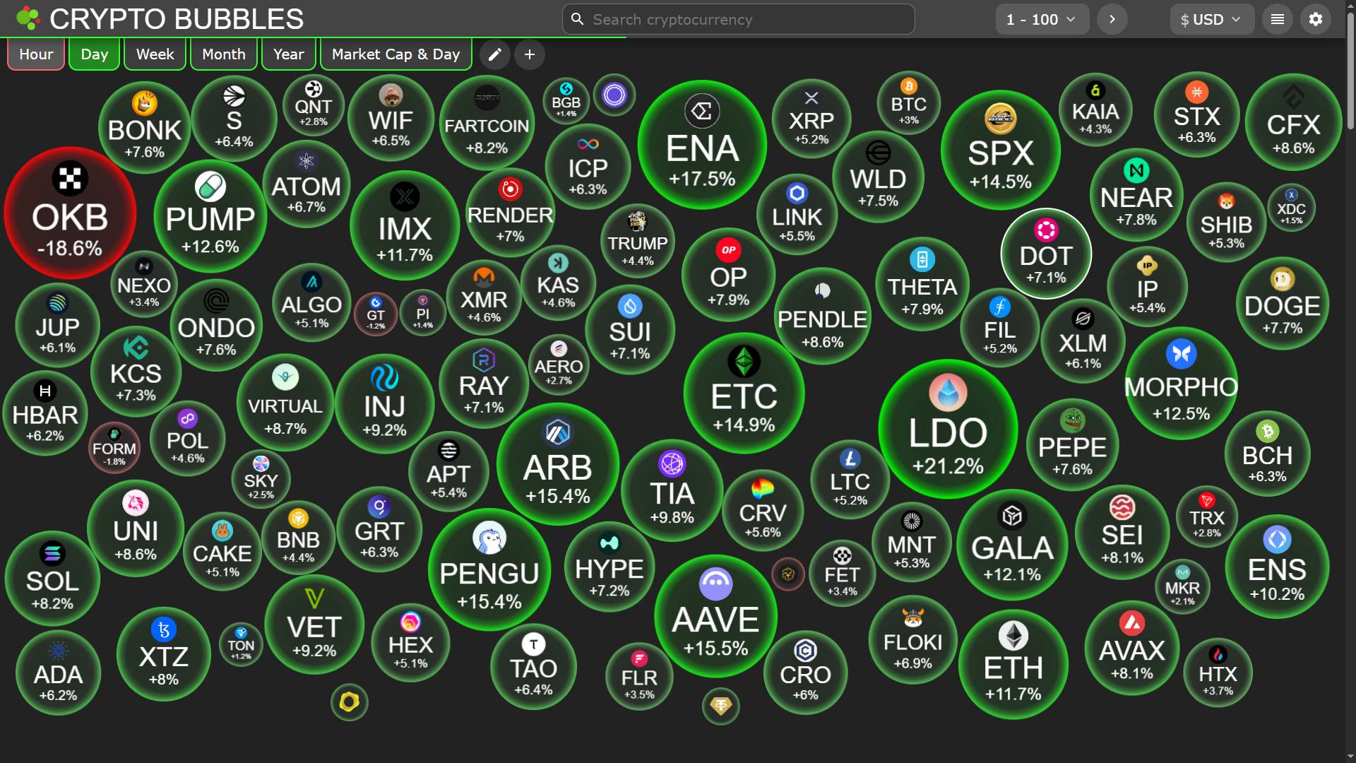Select the LDO +21.2% bubble
Screen dimensions: 1356x763
[948, 429]
